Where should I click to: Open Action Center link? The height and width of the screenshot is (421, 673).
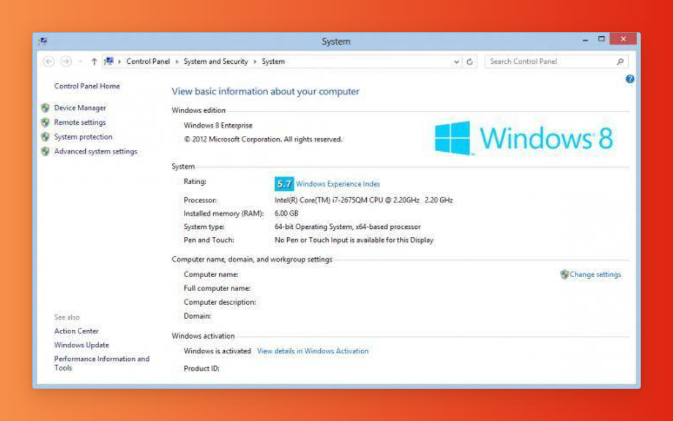click(x=76, y=331)
